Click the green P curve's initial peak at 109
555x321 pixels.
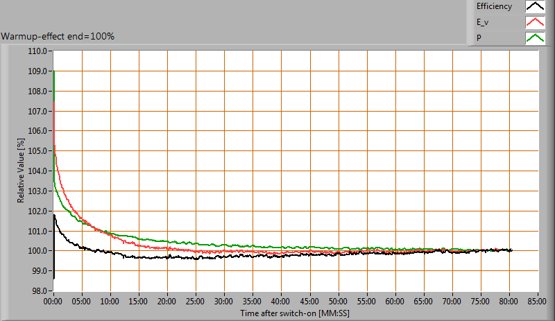click(x=54, y=71)
